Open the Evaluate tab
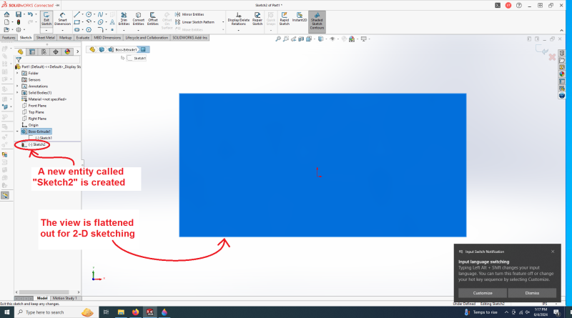The image size is (572, 318). tap(83, 37)
